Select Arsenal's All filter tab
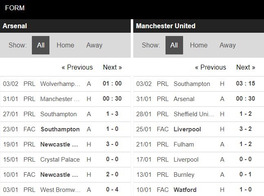This screenshot has width=264, height=196. click(40, 45)
